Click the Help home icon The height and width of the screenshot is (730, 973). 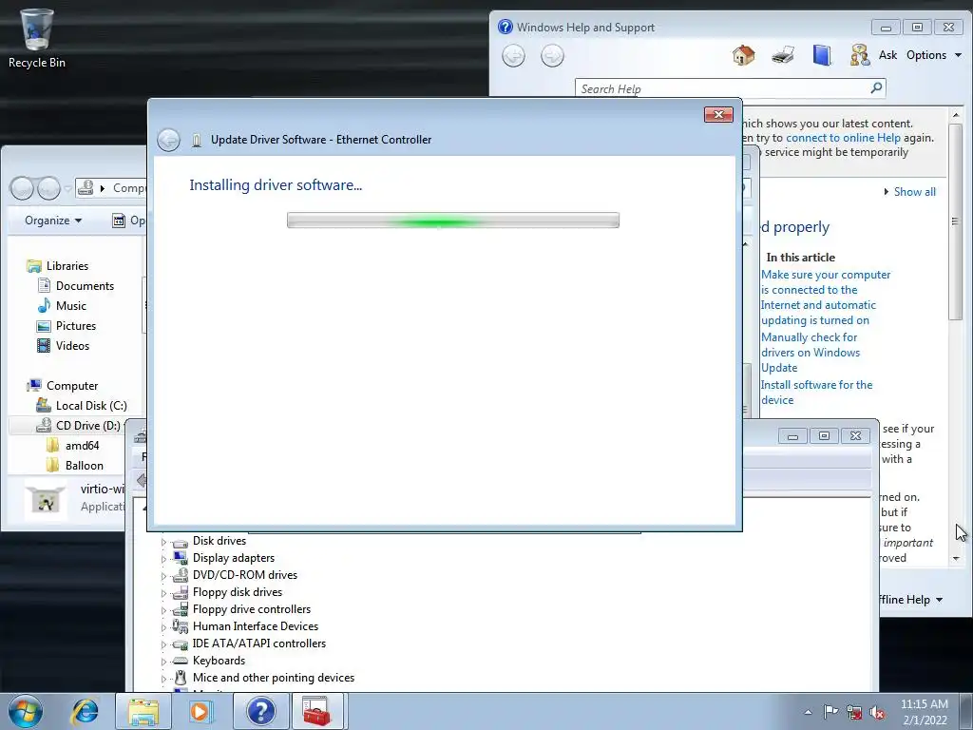[743, 55]
